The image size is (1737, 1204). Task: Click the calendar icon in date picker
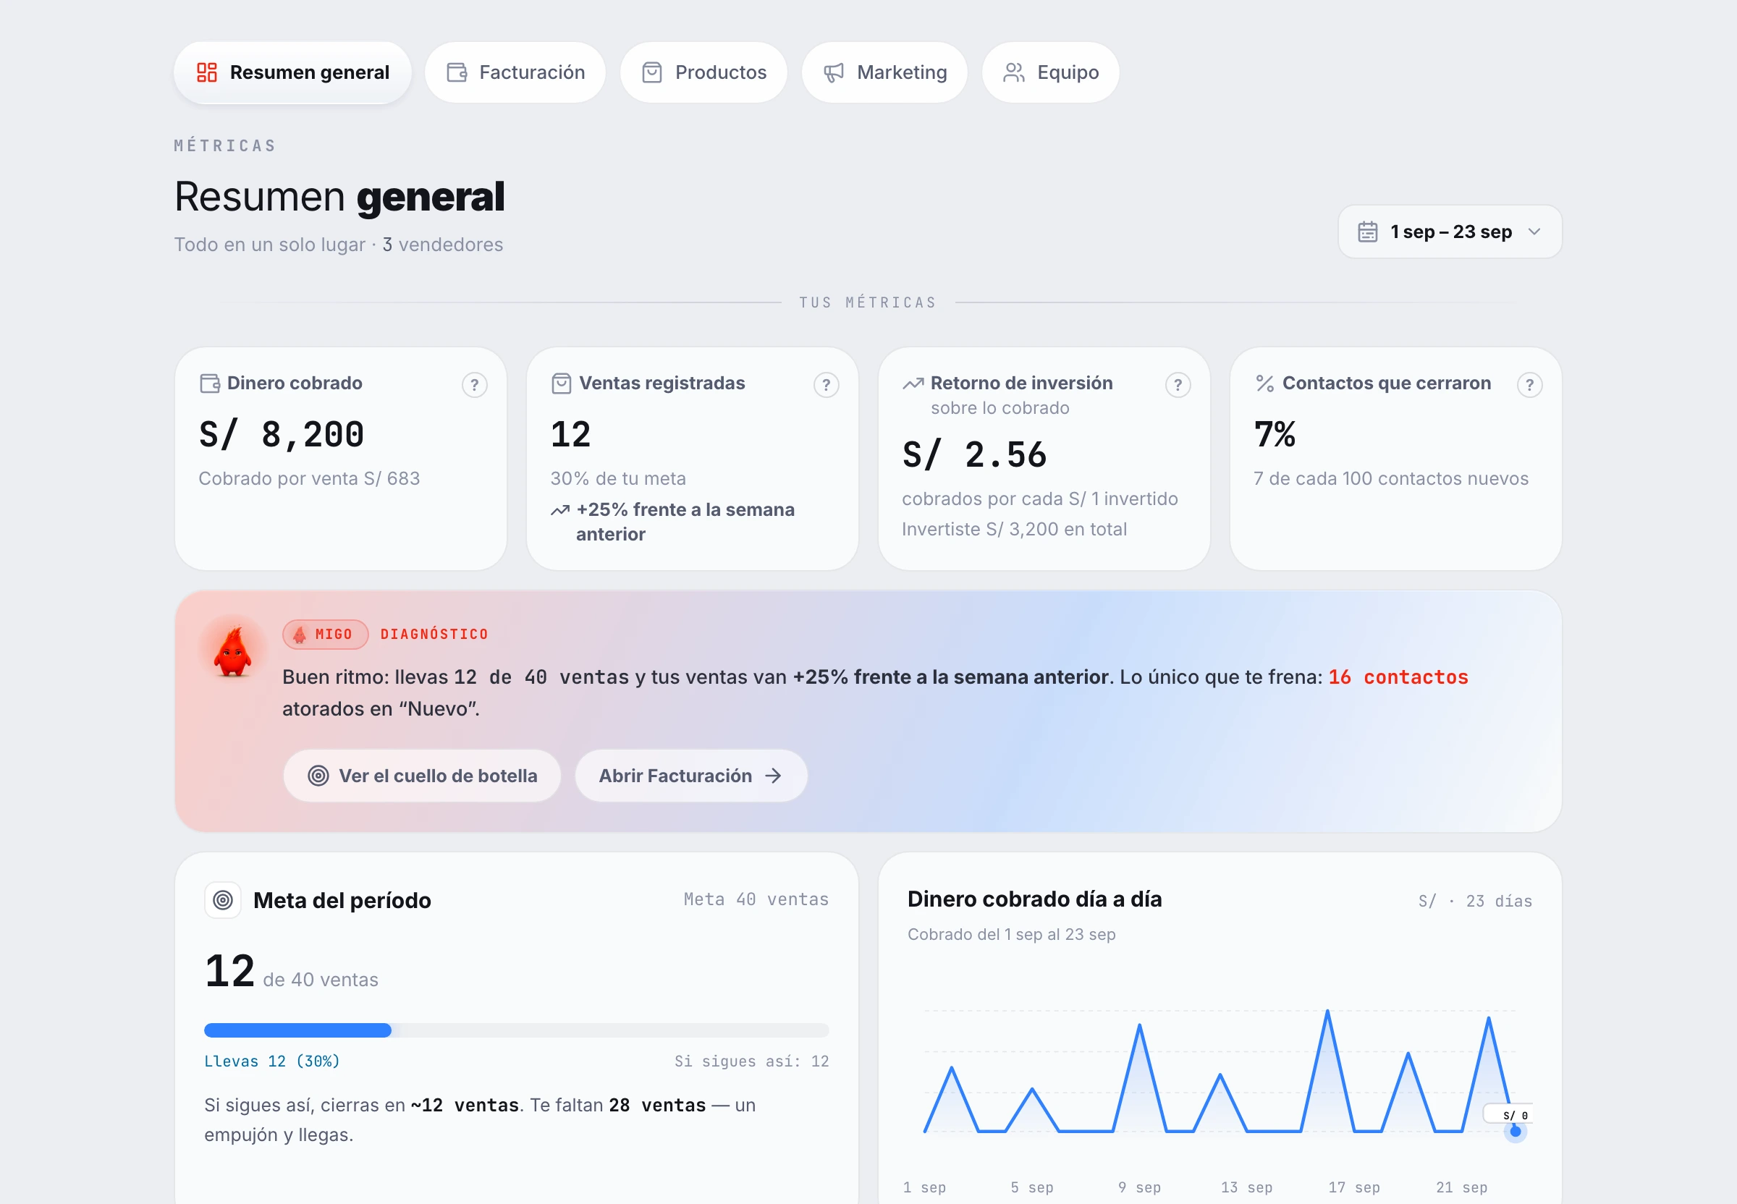1367,232
